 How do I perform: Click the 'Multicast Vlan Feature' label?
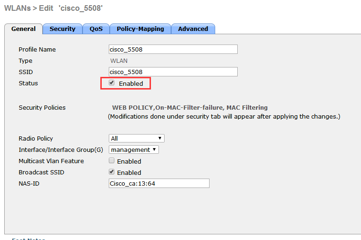point(52,161)
